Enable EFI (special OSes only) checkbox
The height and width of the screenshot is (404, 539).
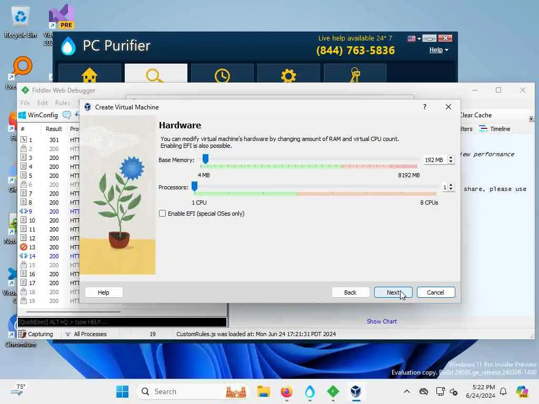(162, 214)
